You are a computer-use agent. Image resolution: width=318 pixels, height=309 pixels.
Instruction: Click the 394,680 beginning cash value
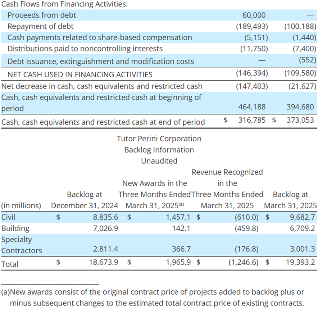[300, 107]
